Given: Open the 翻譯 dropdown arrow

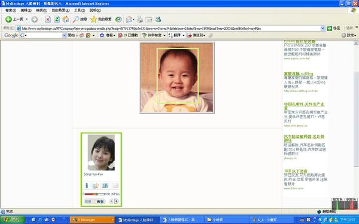Looking at the screenshot, I should [183, 35].
